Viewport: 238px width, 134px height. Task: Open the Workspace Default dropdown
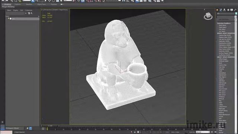click(15, 128)
